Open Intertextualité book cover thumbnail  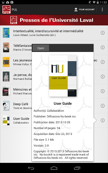(6, 33)
